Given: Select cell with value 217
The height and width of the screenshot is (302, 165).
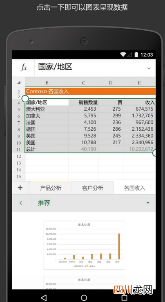Looking at the screenshot, I should [x=111, y=143].
